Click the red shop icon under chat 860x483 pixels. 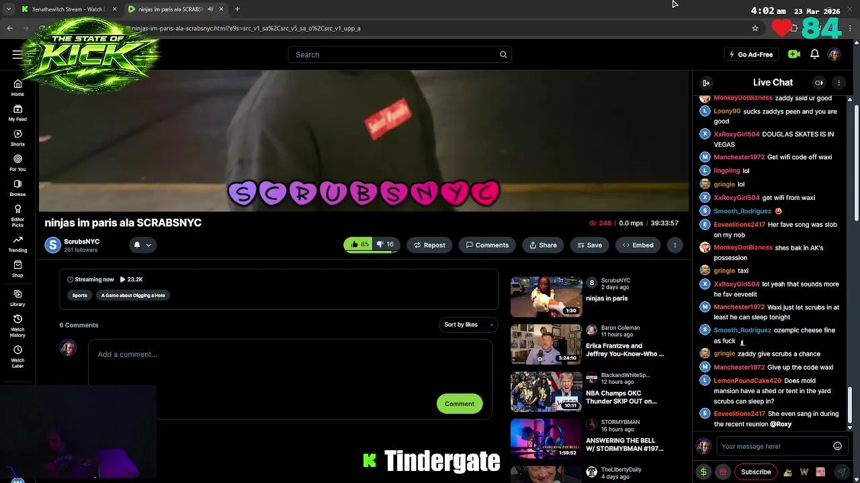pyautogui.click(x=723, y=472)
